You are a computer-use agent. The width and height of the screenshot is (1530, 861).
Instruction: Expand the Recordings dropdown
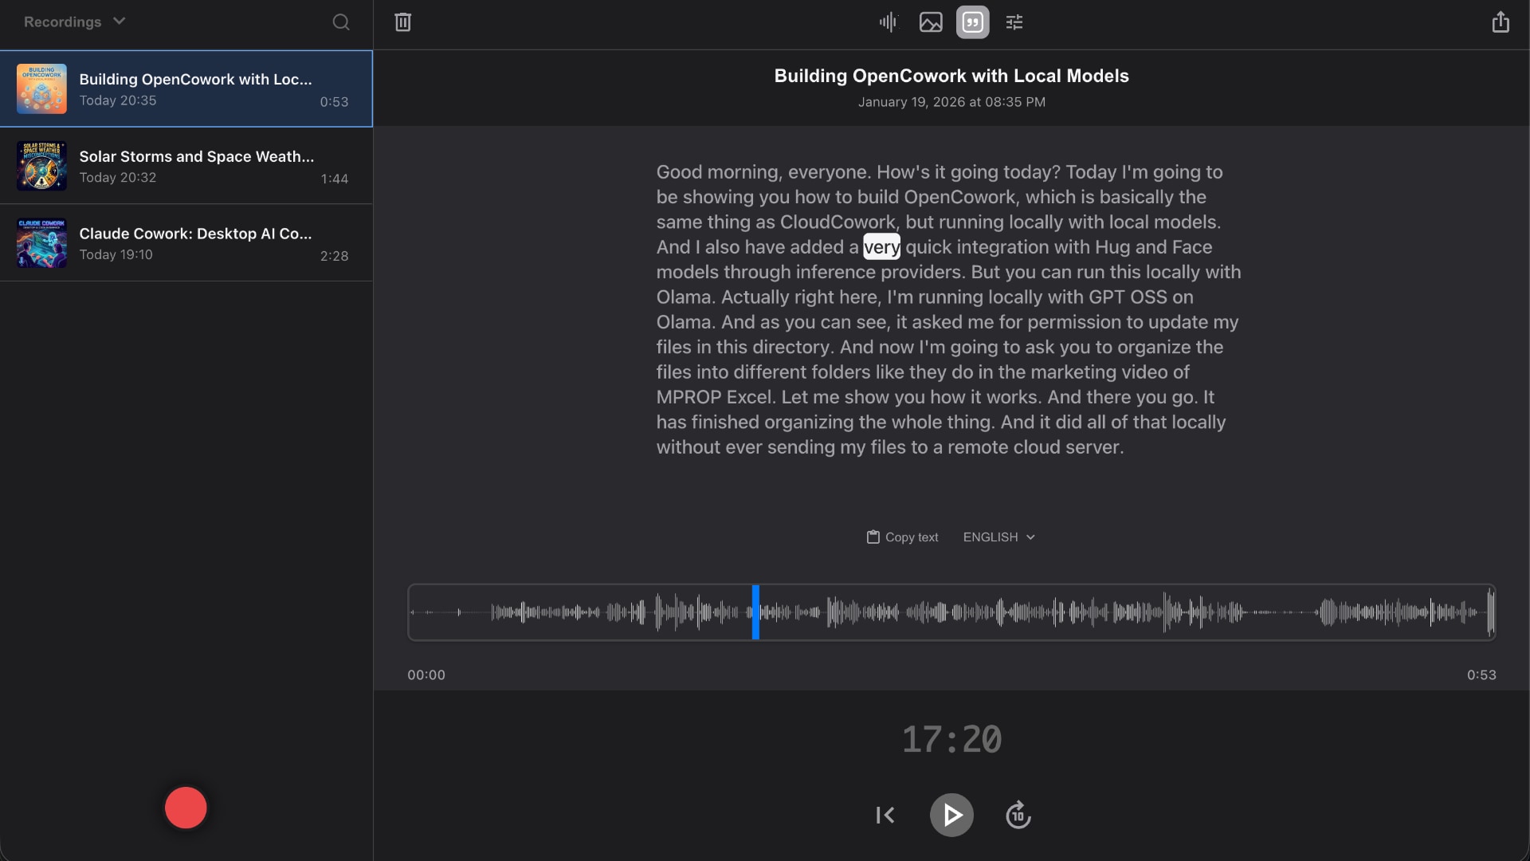(x=74, y=22)
